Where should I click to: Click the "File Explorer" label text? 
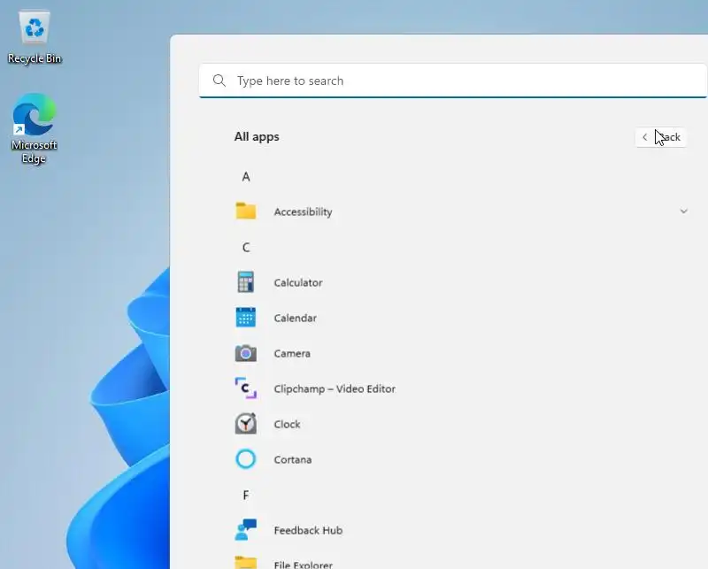(303, 565)
